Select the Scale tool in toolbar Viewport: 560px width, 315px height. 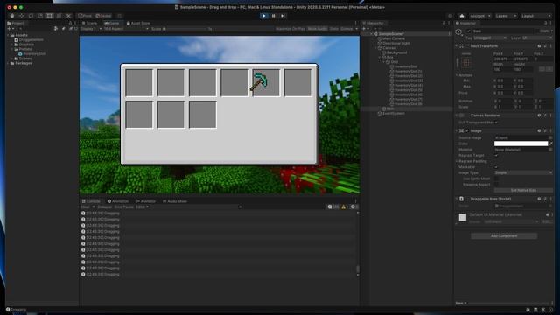click(x=40, y=16)
